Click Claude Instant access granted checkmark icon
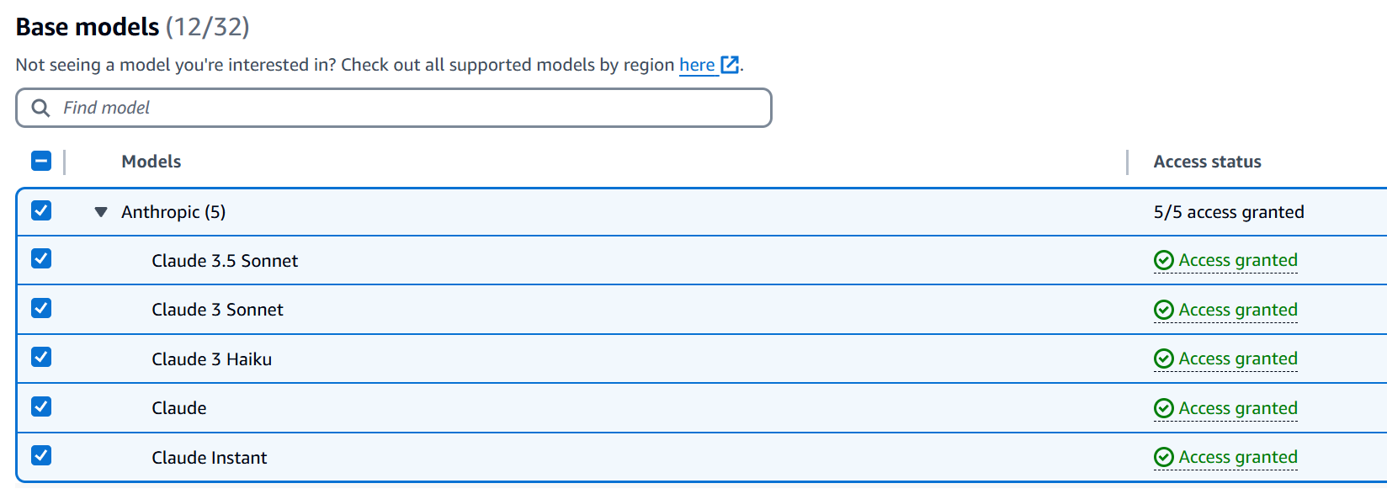The image size is (1387, 494). (x=1164, y=458)
